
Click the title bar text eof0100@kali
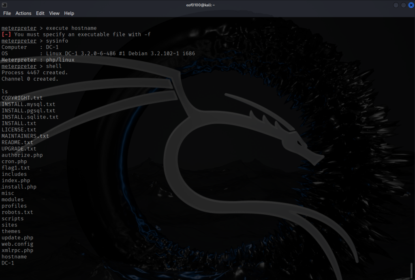coord(207,5)
